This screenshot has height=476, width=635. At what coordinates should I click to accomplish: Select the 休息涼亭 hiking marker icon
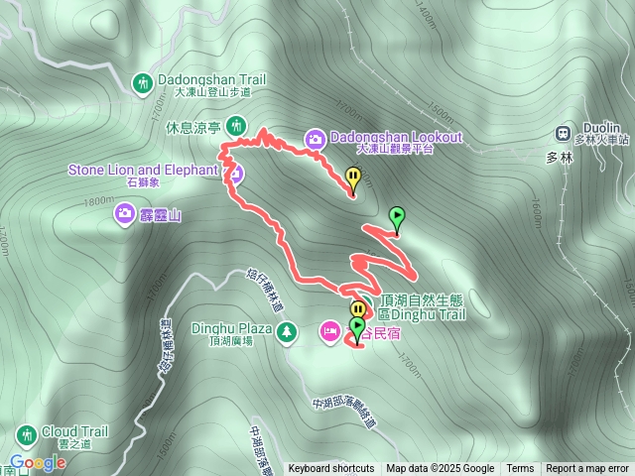point(236,126)
